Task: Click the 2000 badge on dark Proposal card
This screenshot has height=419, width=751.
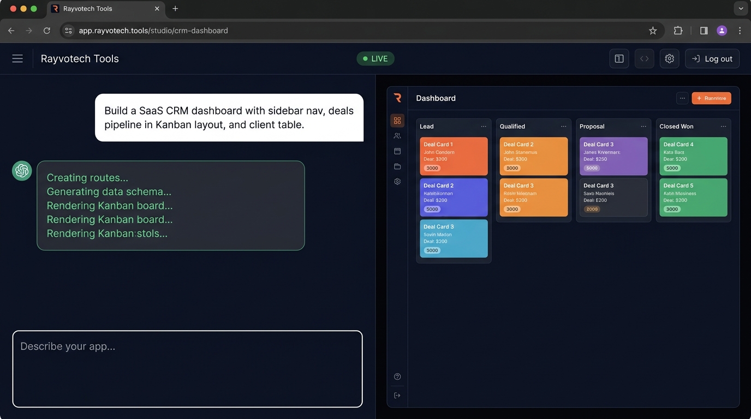Action: 592,209
